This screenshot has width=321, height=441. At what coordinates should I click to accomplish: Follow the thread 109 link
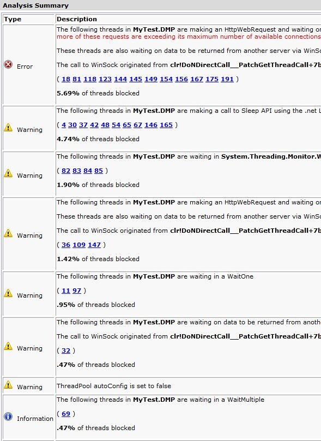pyautogui.click(x=79, y=245)
